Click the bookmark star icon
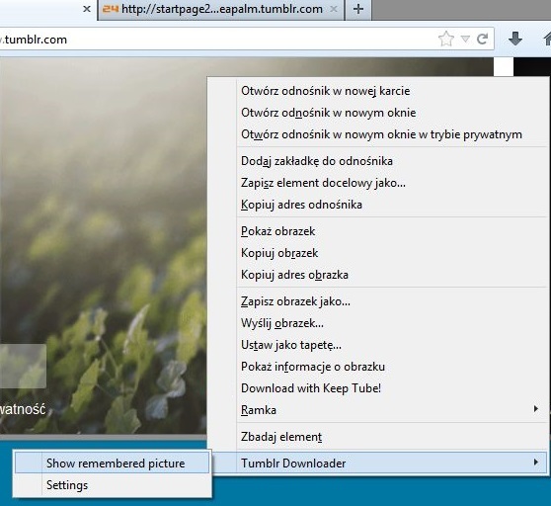This screenshot has height=506, width=551. point(446,39)
